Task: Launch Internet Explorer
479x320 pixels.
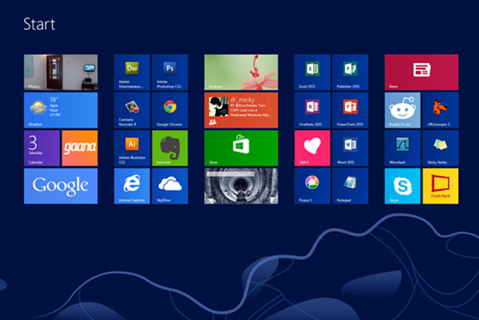Action: [132, 186]
